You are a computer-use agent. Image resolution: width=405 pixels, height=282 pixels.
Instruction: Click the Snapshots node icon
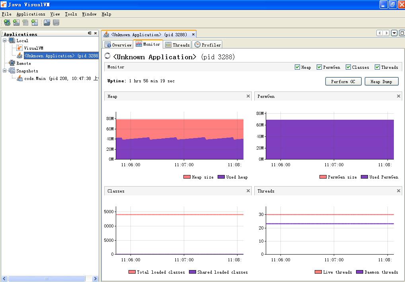[12, 70]
